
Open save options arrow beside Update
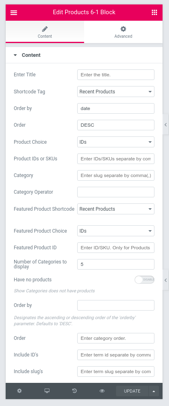click(154, 391)
